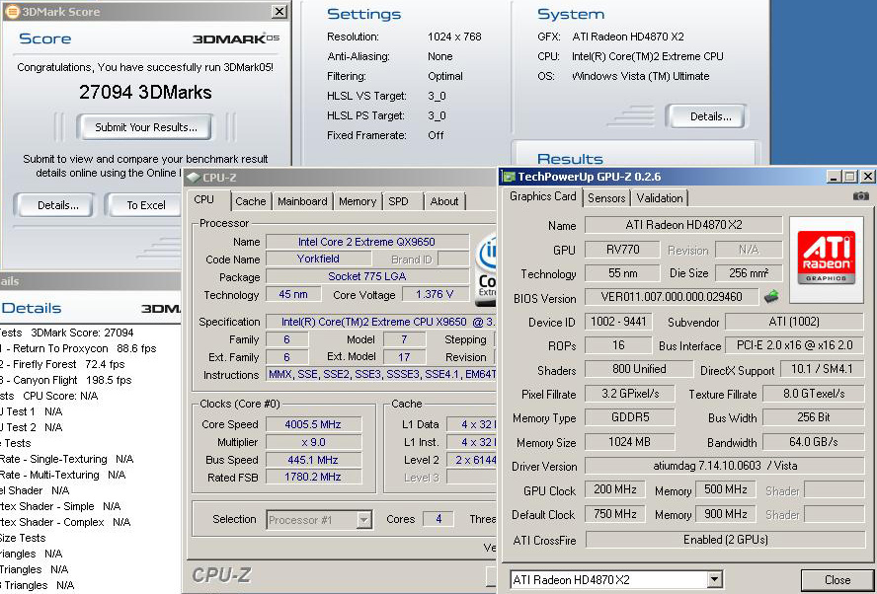Image resolution: width=877 pixels, height=594 pixels.
Task: Click the GPU-Z screenshot camera icon
Action: click(861, 196)
